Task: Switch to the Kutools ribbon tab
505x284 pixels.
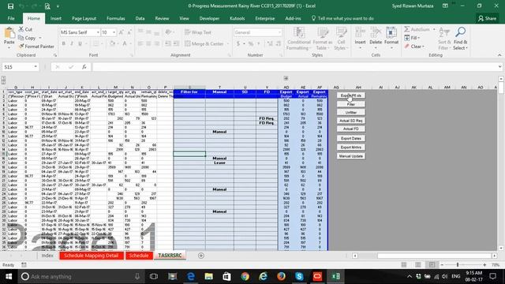Action: [237, 18]
